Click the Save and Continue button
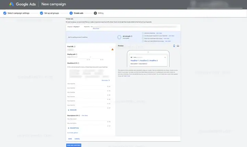This screenshot has height=147, width=247. point(74,145)
